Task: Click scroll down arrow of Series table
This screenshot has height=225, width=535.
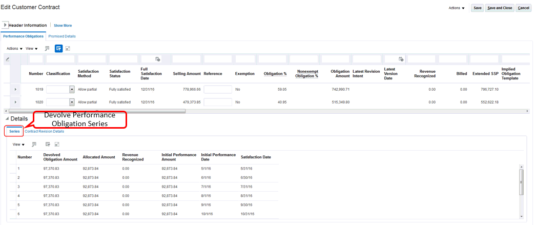Action: click(x=521, y=216)
